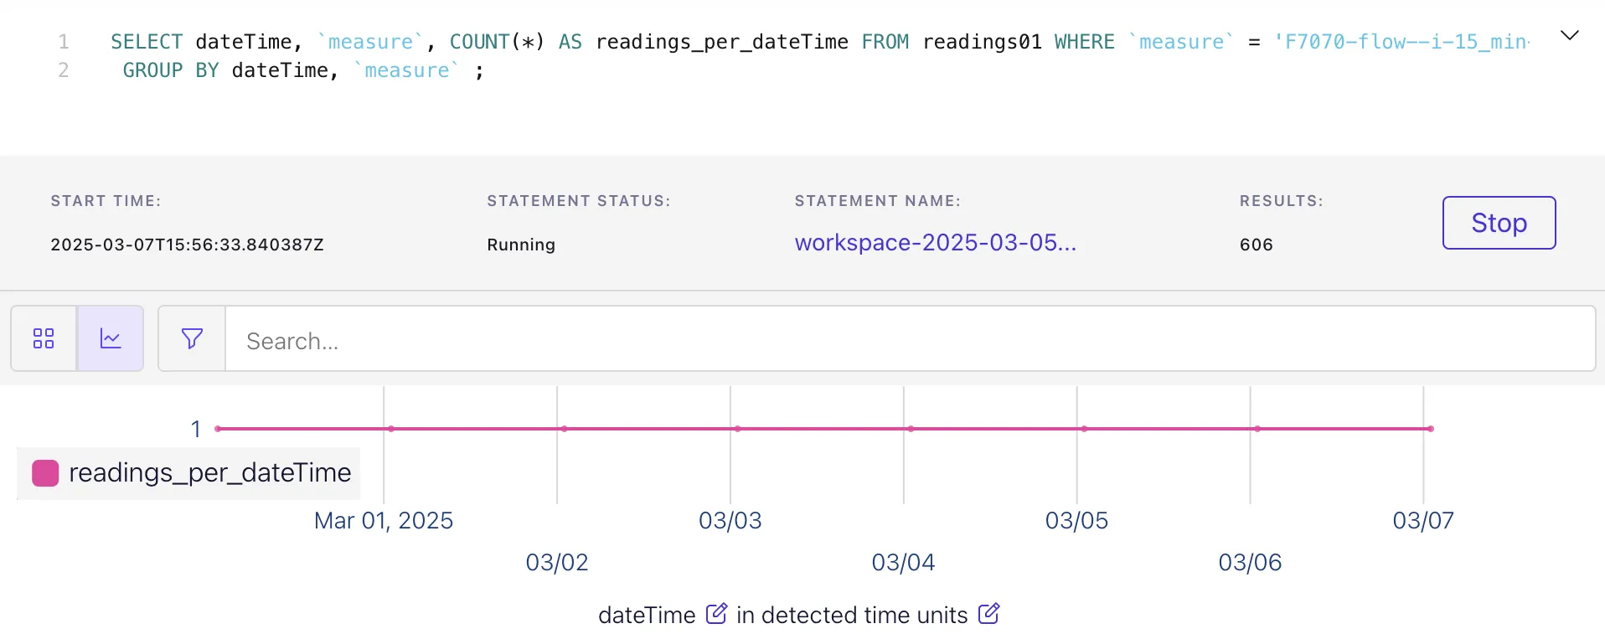Select the data point at 03/03

pyautogui.click(x=737, y=429)
